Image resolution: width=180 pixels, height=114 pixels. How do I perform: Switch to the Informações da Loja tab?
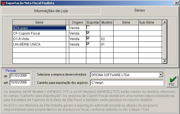[x=51, y=11]
